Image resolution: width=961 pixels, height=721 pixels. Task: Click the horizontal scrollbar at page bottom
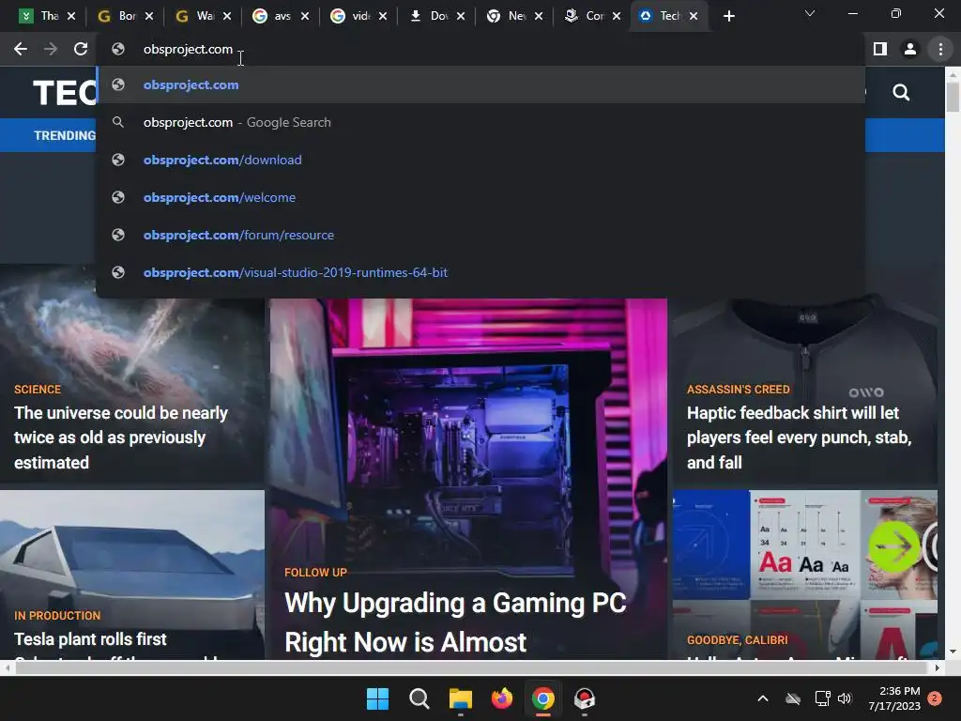(471, 667)
